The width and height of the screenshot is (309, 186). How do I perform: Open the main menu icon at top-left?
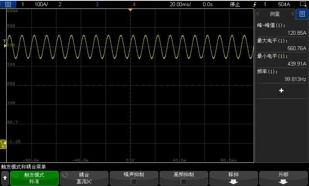pyautogui.click(x=8, y=5)
